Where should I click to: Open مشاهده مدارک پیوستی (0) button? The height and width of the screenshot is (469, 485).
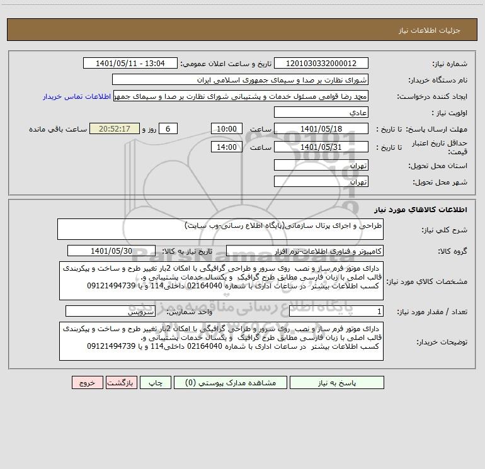231,383
